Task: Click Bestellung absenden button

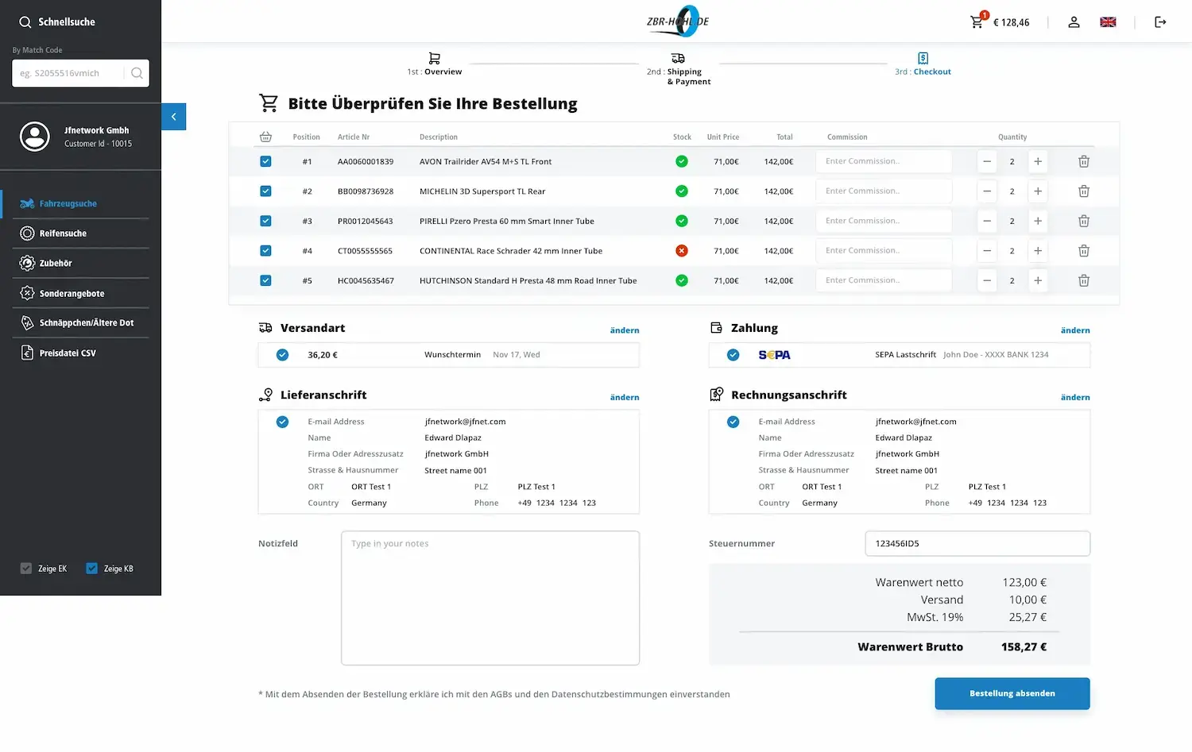Action: coord(1012,693)
